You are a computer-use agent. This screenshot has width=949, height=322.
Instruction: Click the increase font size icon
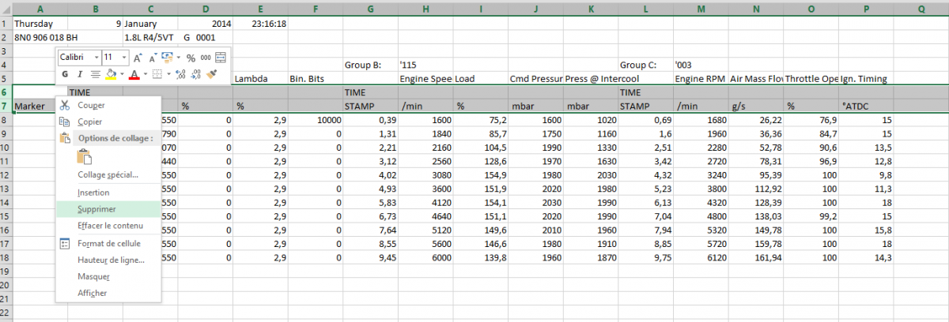click(138, 58)
